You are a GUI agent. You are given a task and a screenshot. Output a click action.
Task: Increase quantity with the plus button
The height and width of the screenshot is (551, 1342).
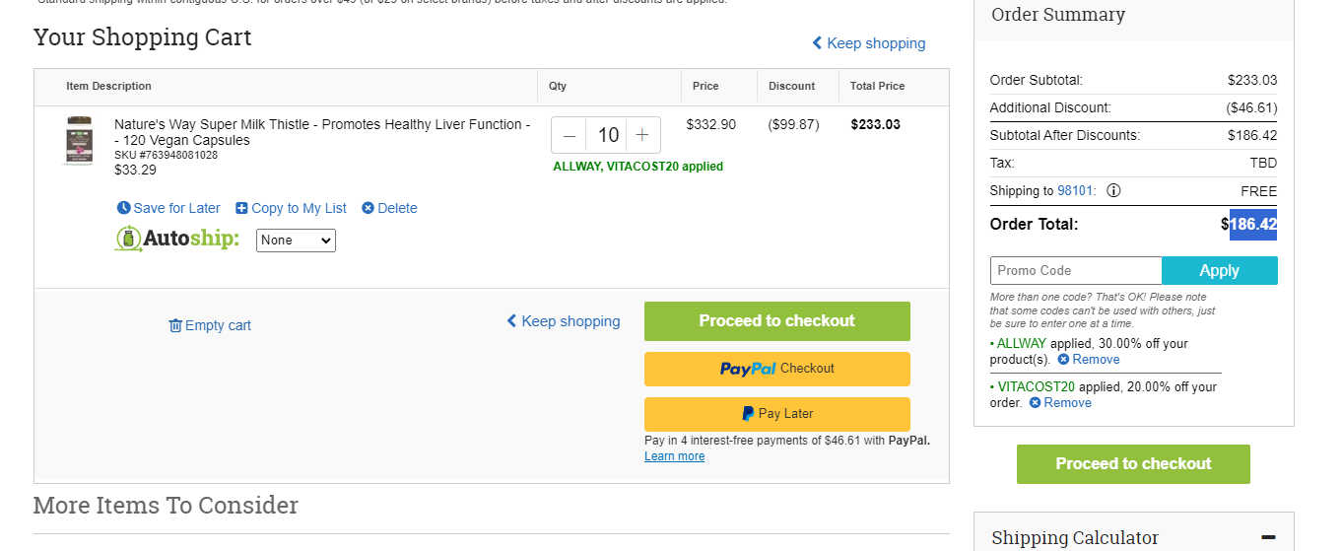tap(642, 135)
